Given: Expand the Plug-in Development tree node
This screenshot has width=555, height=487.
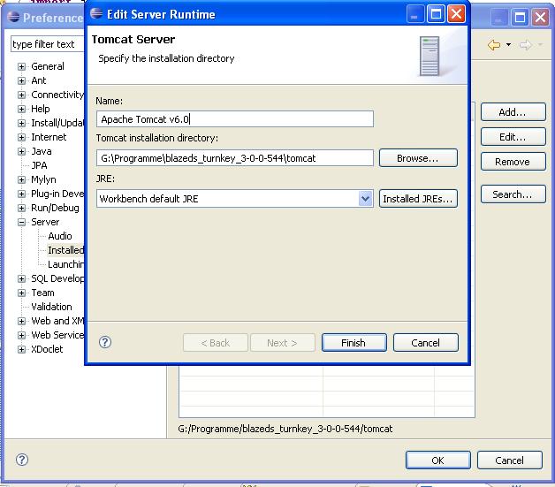Looking at the screenshot, I should coord(21,194).
